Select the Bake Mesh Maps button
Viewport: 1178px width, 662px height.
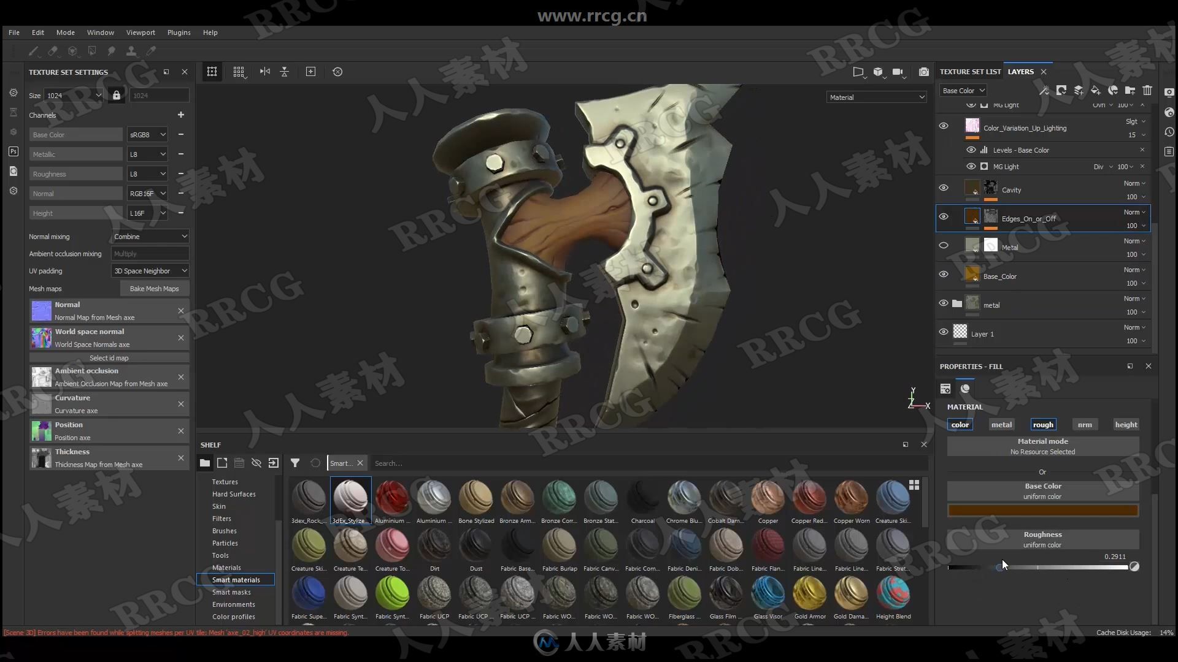tap(154, 287)
